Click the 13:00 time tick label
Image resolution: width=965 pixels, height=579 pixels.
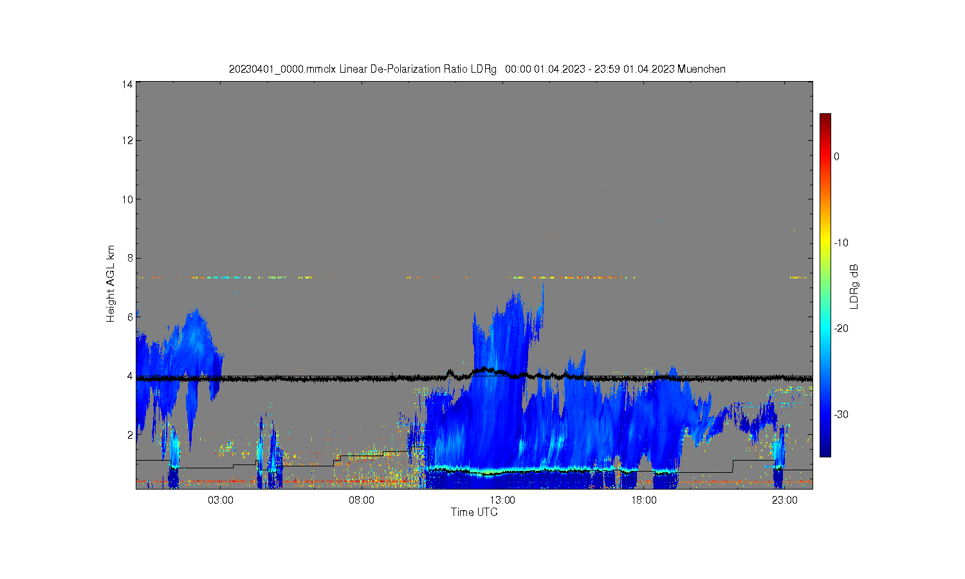502,501
